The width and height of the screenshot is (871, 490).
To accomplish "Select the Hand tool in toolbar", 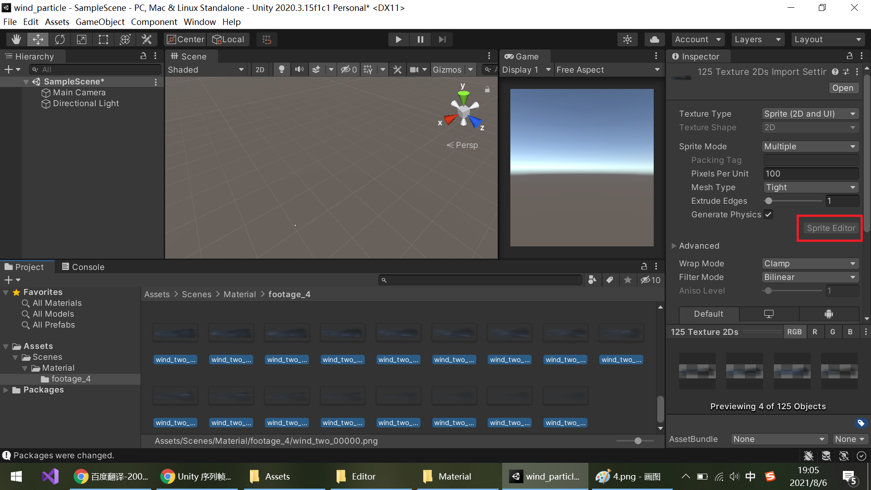I will [16, 39].
